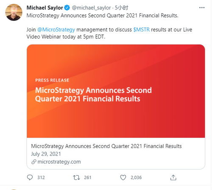Open the microstrategy.com domain link
Viewport: 212px width, 190px height.
click(x=59, y=162)
